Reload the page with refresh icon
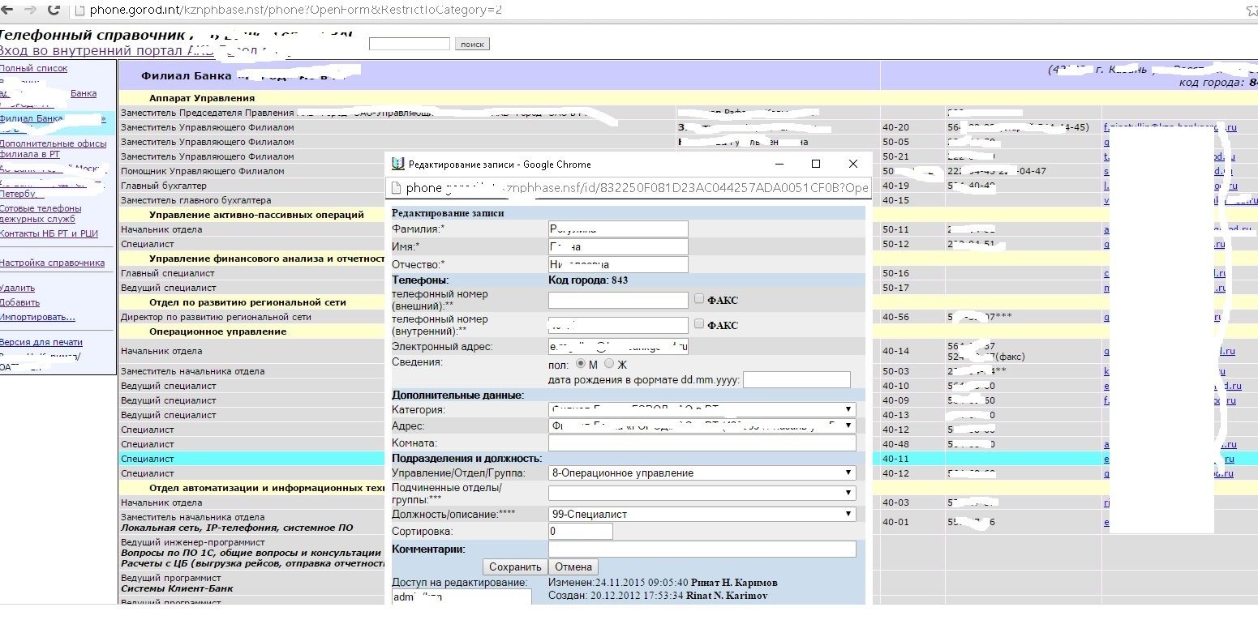 54,10
